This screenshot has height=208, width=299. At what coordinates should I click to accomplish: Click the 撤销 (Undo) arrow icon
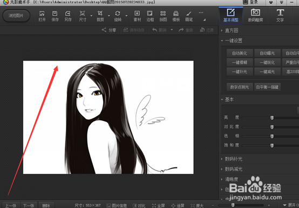(x=154, y=30)
